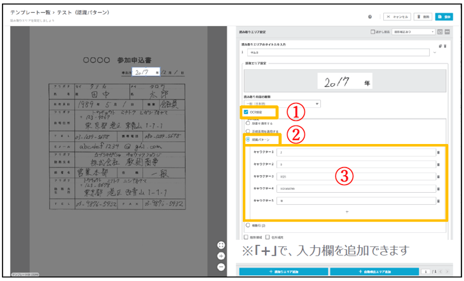Zoom in on the document preview
This screenshot has height=281, width=464.
221,256
